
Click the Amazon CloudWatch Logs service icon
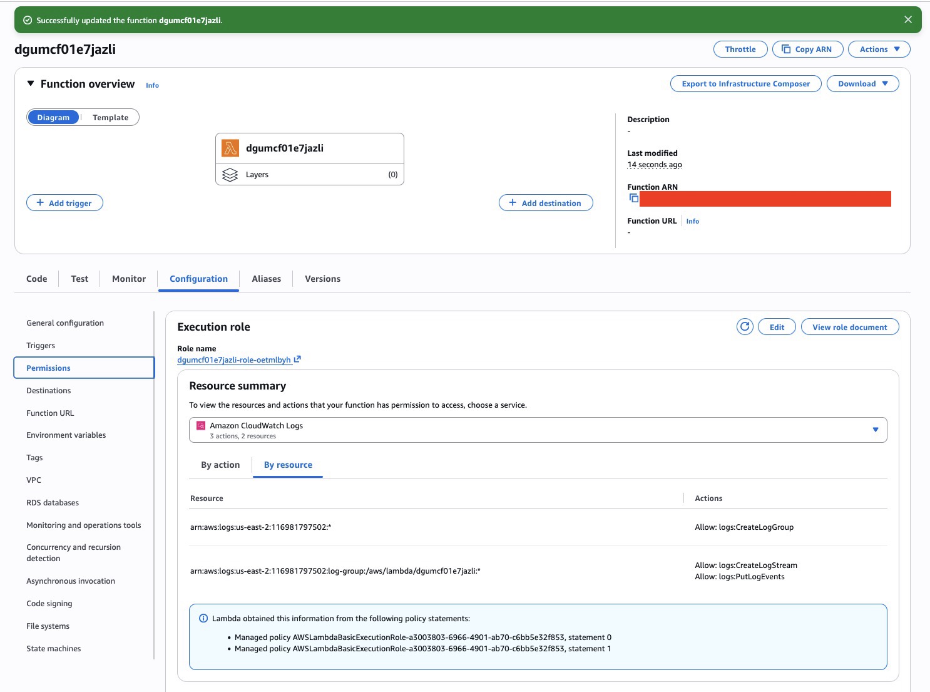click(x=201, y=426)
